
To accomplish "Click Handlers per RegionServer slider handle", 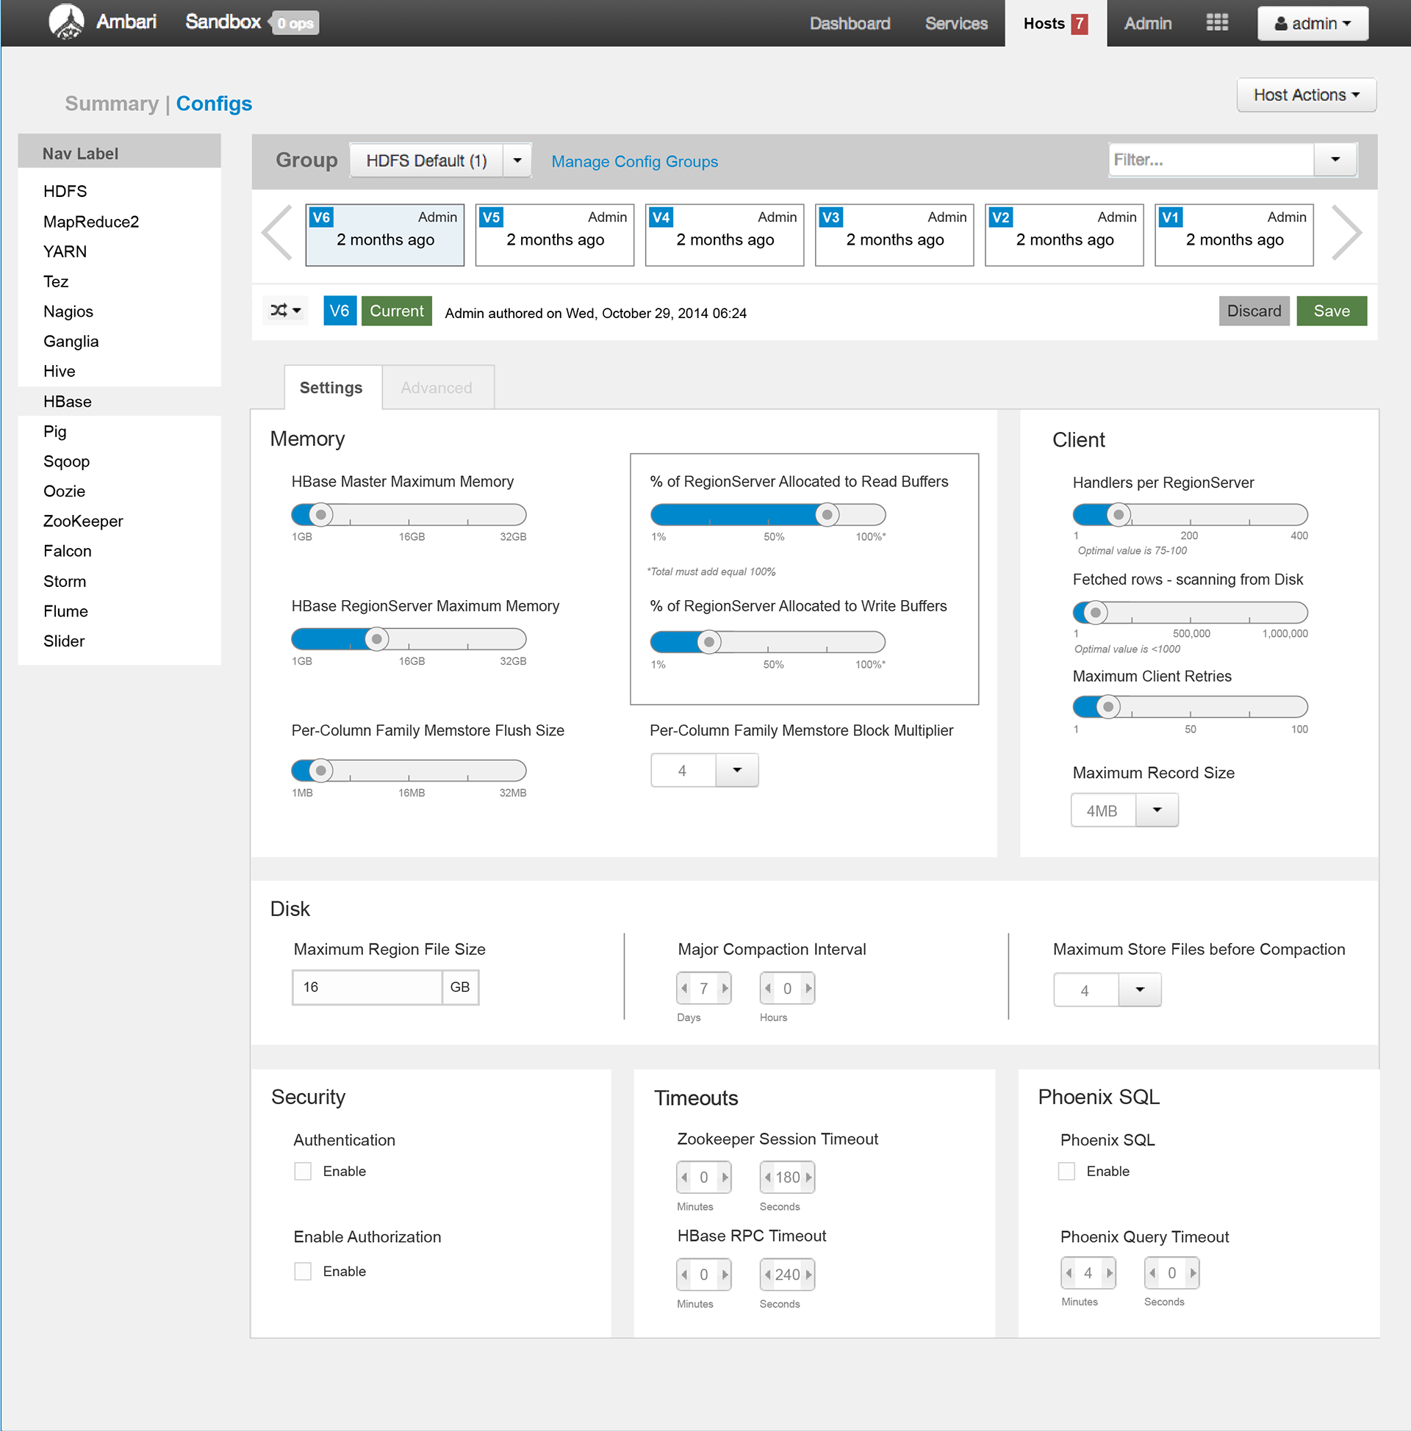I will [1119, 514].
